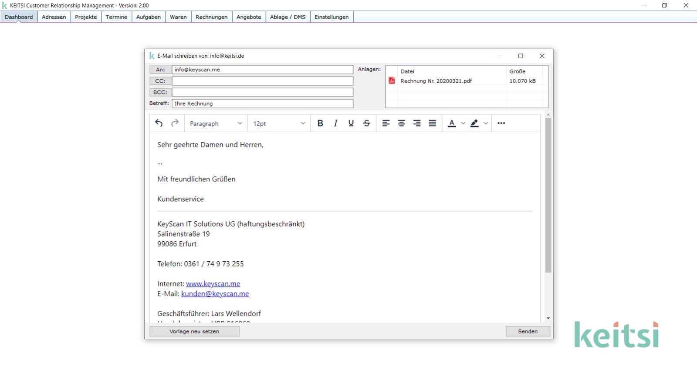Screen dimensions: 697x373
Task: Click the Telefon: 0361 / 74 9 73 255 line
Action: 200,264
